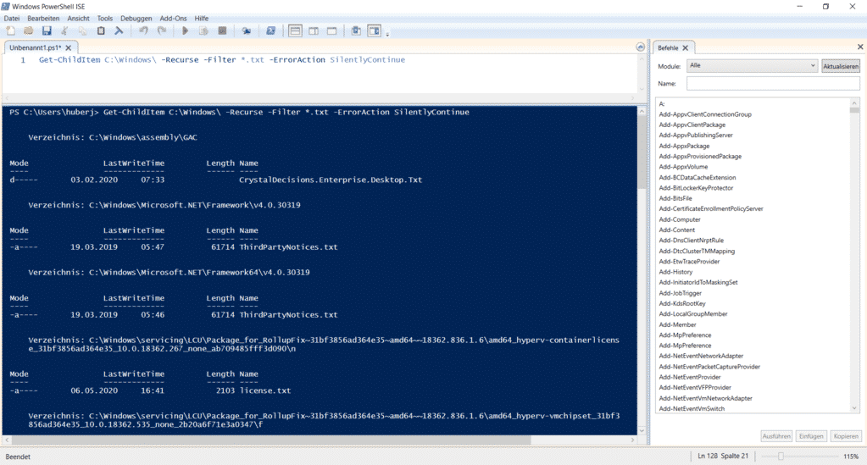867x465 pixels.
Task: Run the script with the green play icon
Action: (186, 31)
